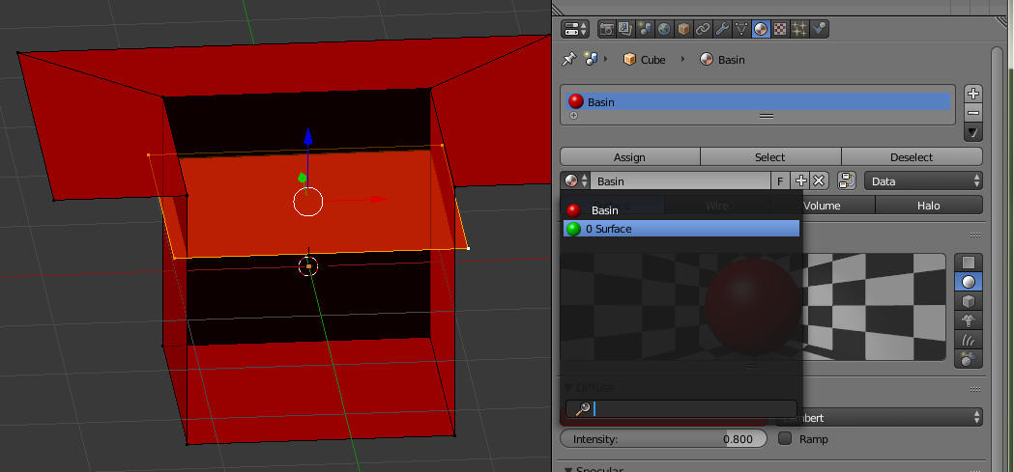Screen dimensions: 1014x472
Task: Open the Modifiers wrench tab
Action: click(722, 28)
